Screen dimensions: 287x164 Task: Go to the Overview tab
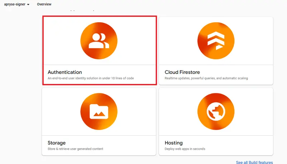pos(44,4)
